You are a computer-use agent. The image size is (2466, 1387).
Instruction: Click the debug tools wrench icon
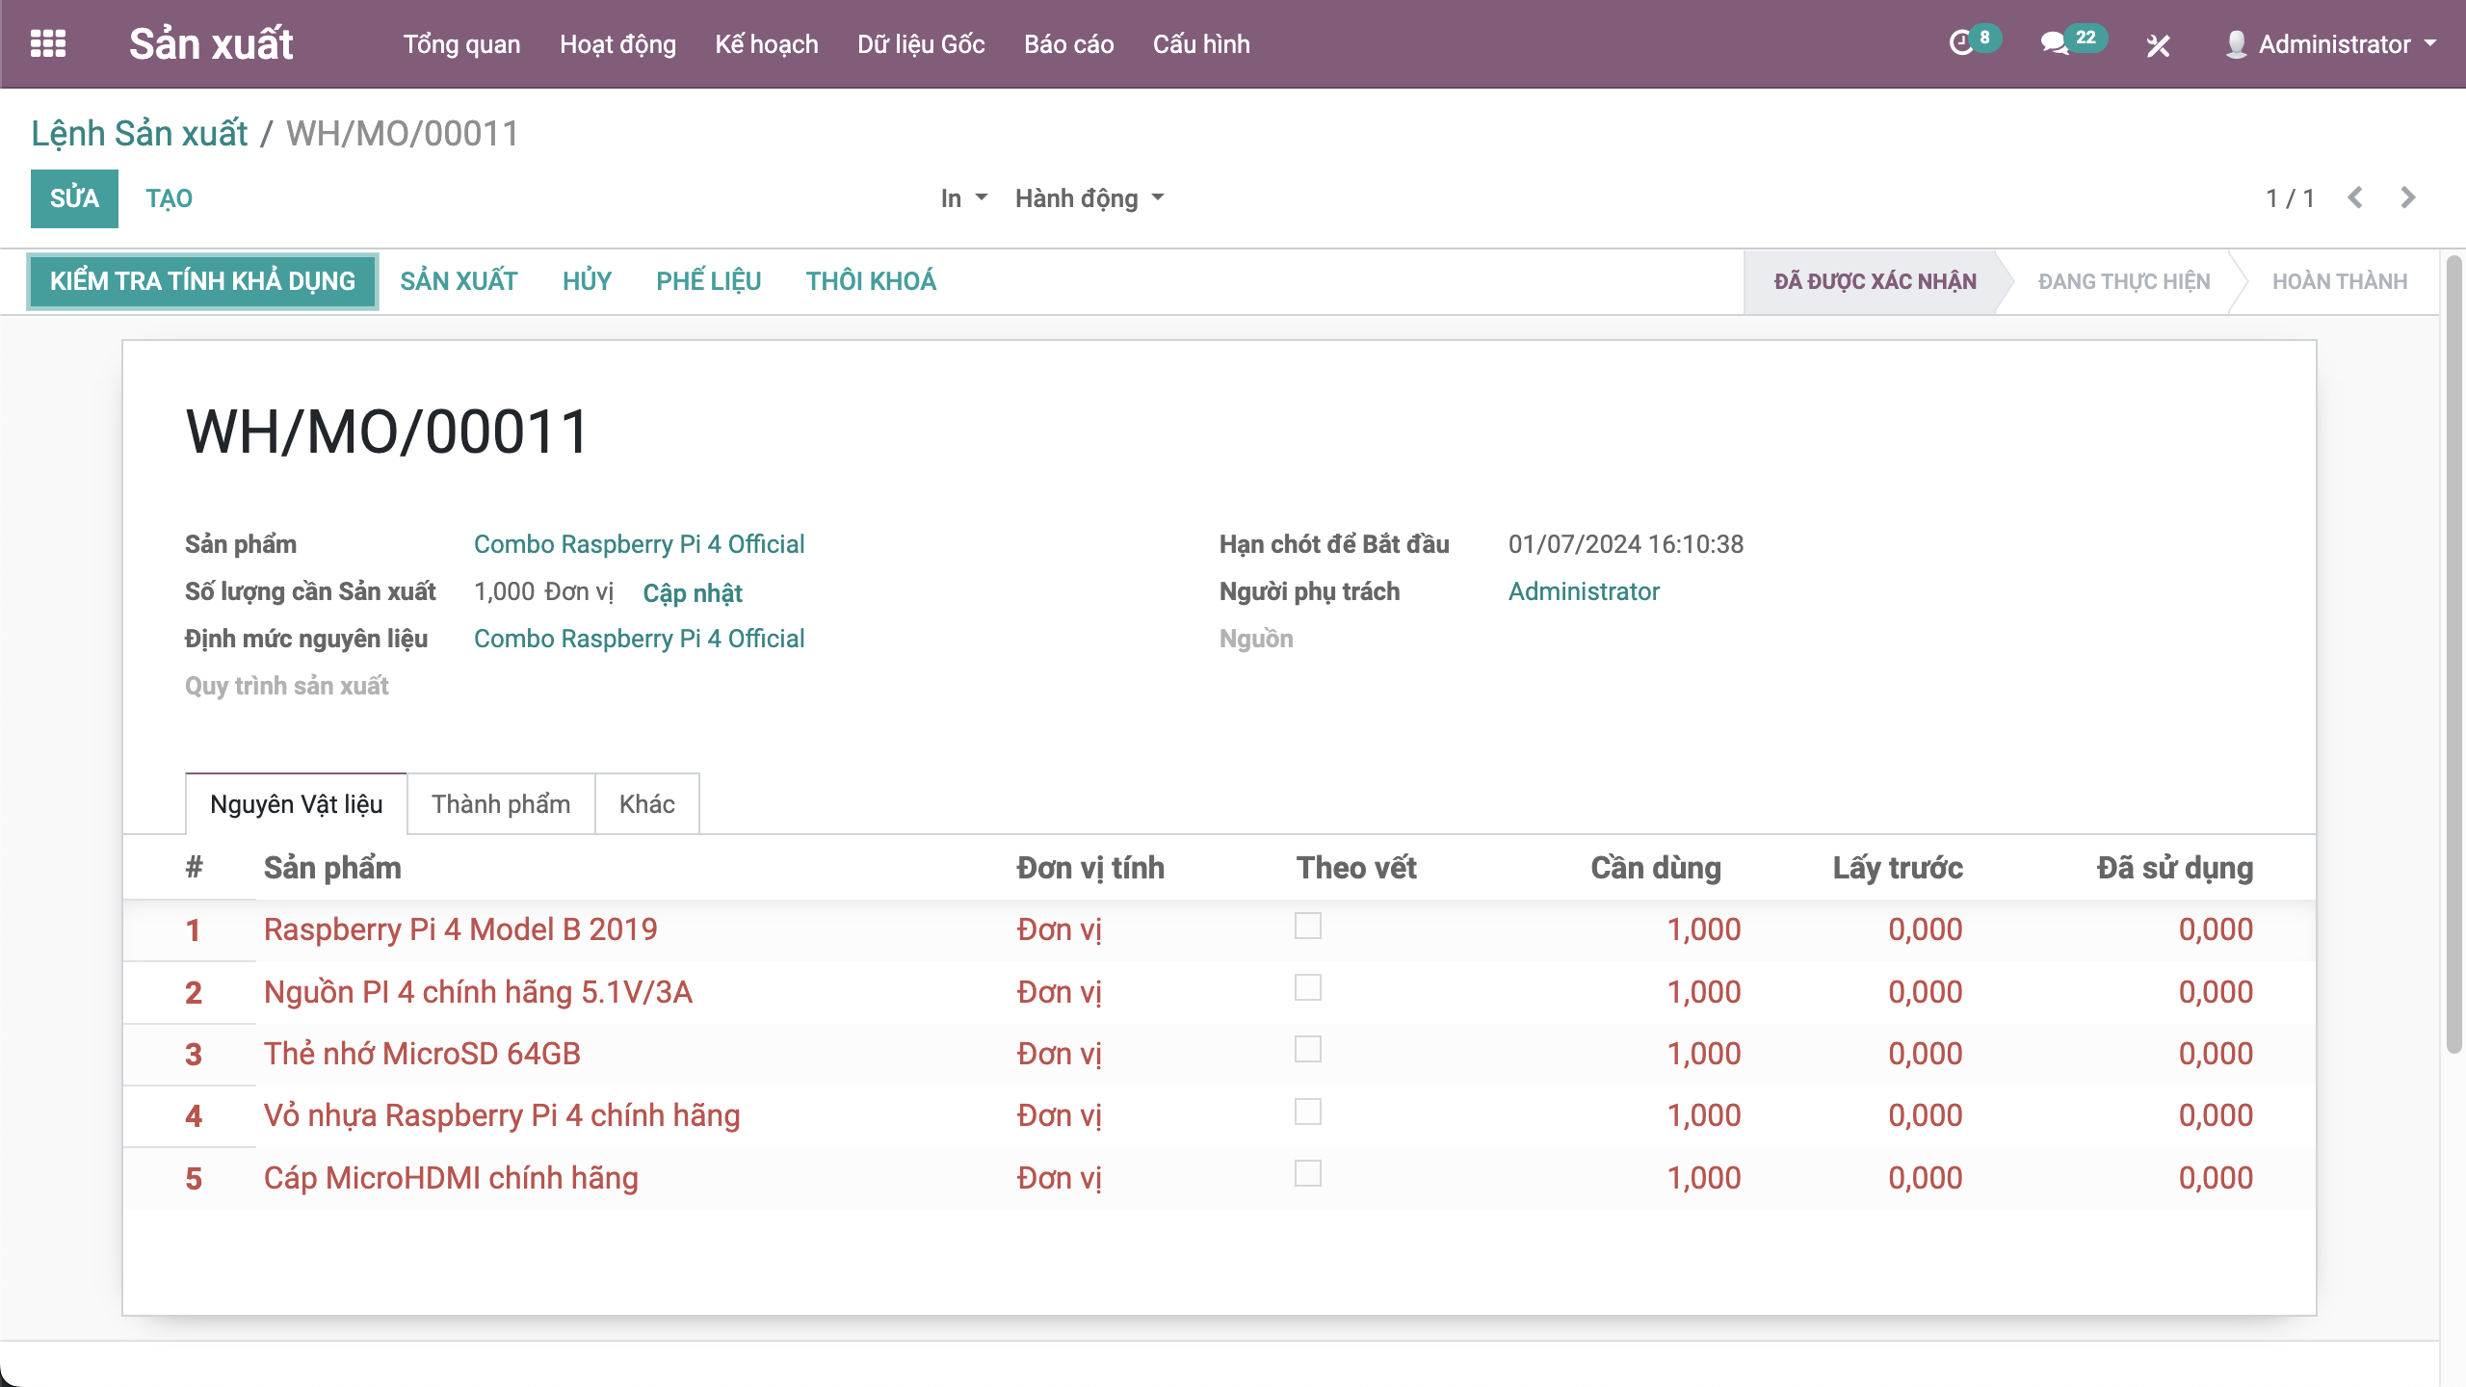(x=2158, y=45)
